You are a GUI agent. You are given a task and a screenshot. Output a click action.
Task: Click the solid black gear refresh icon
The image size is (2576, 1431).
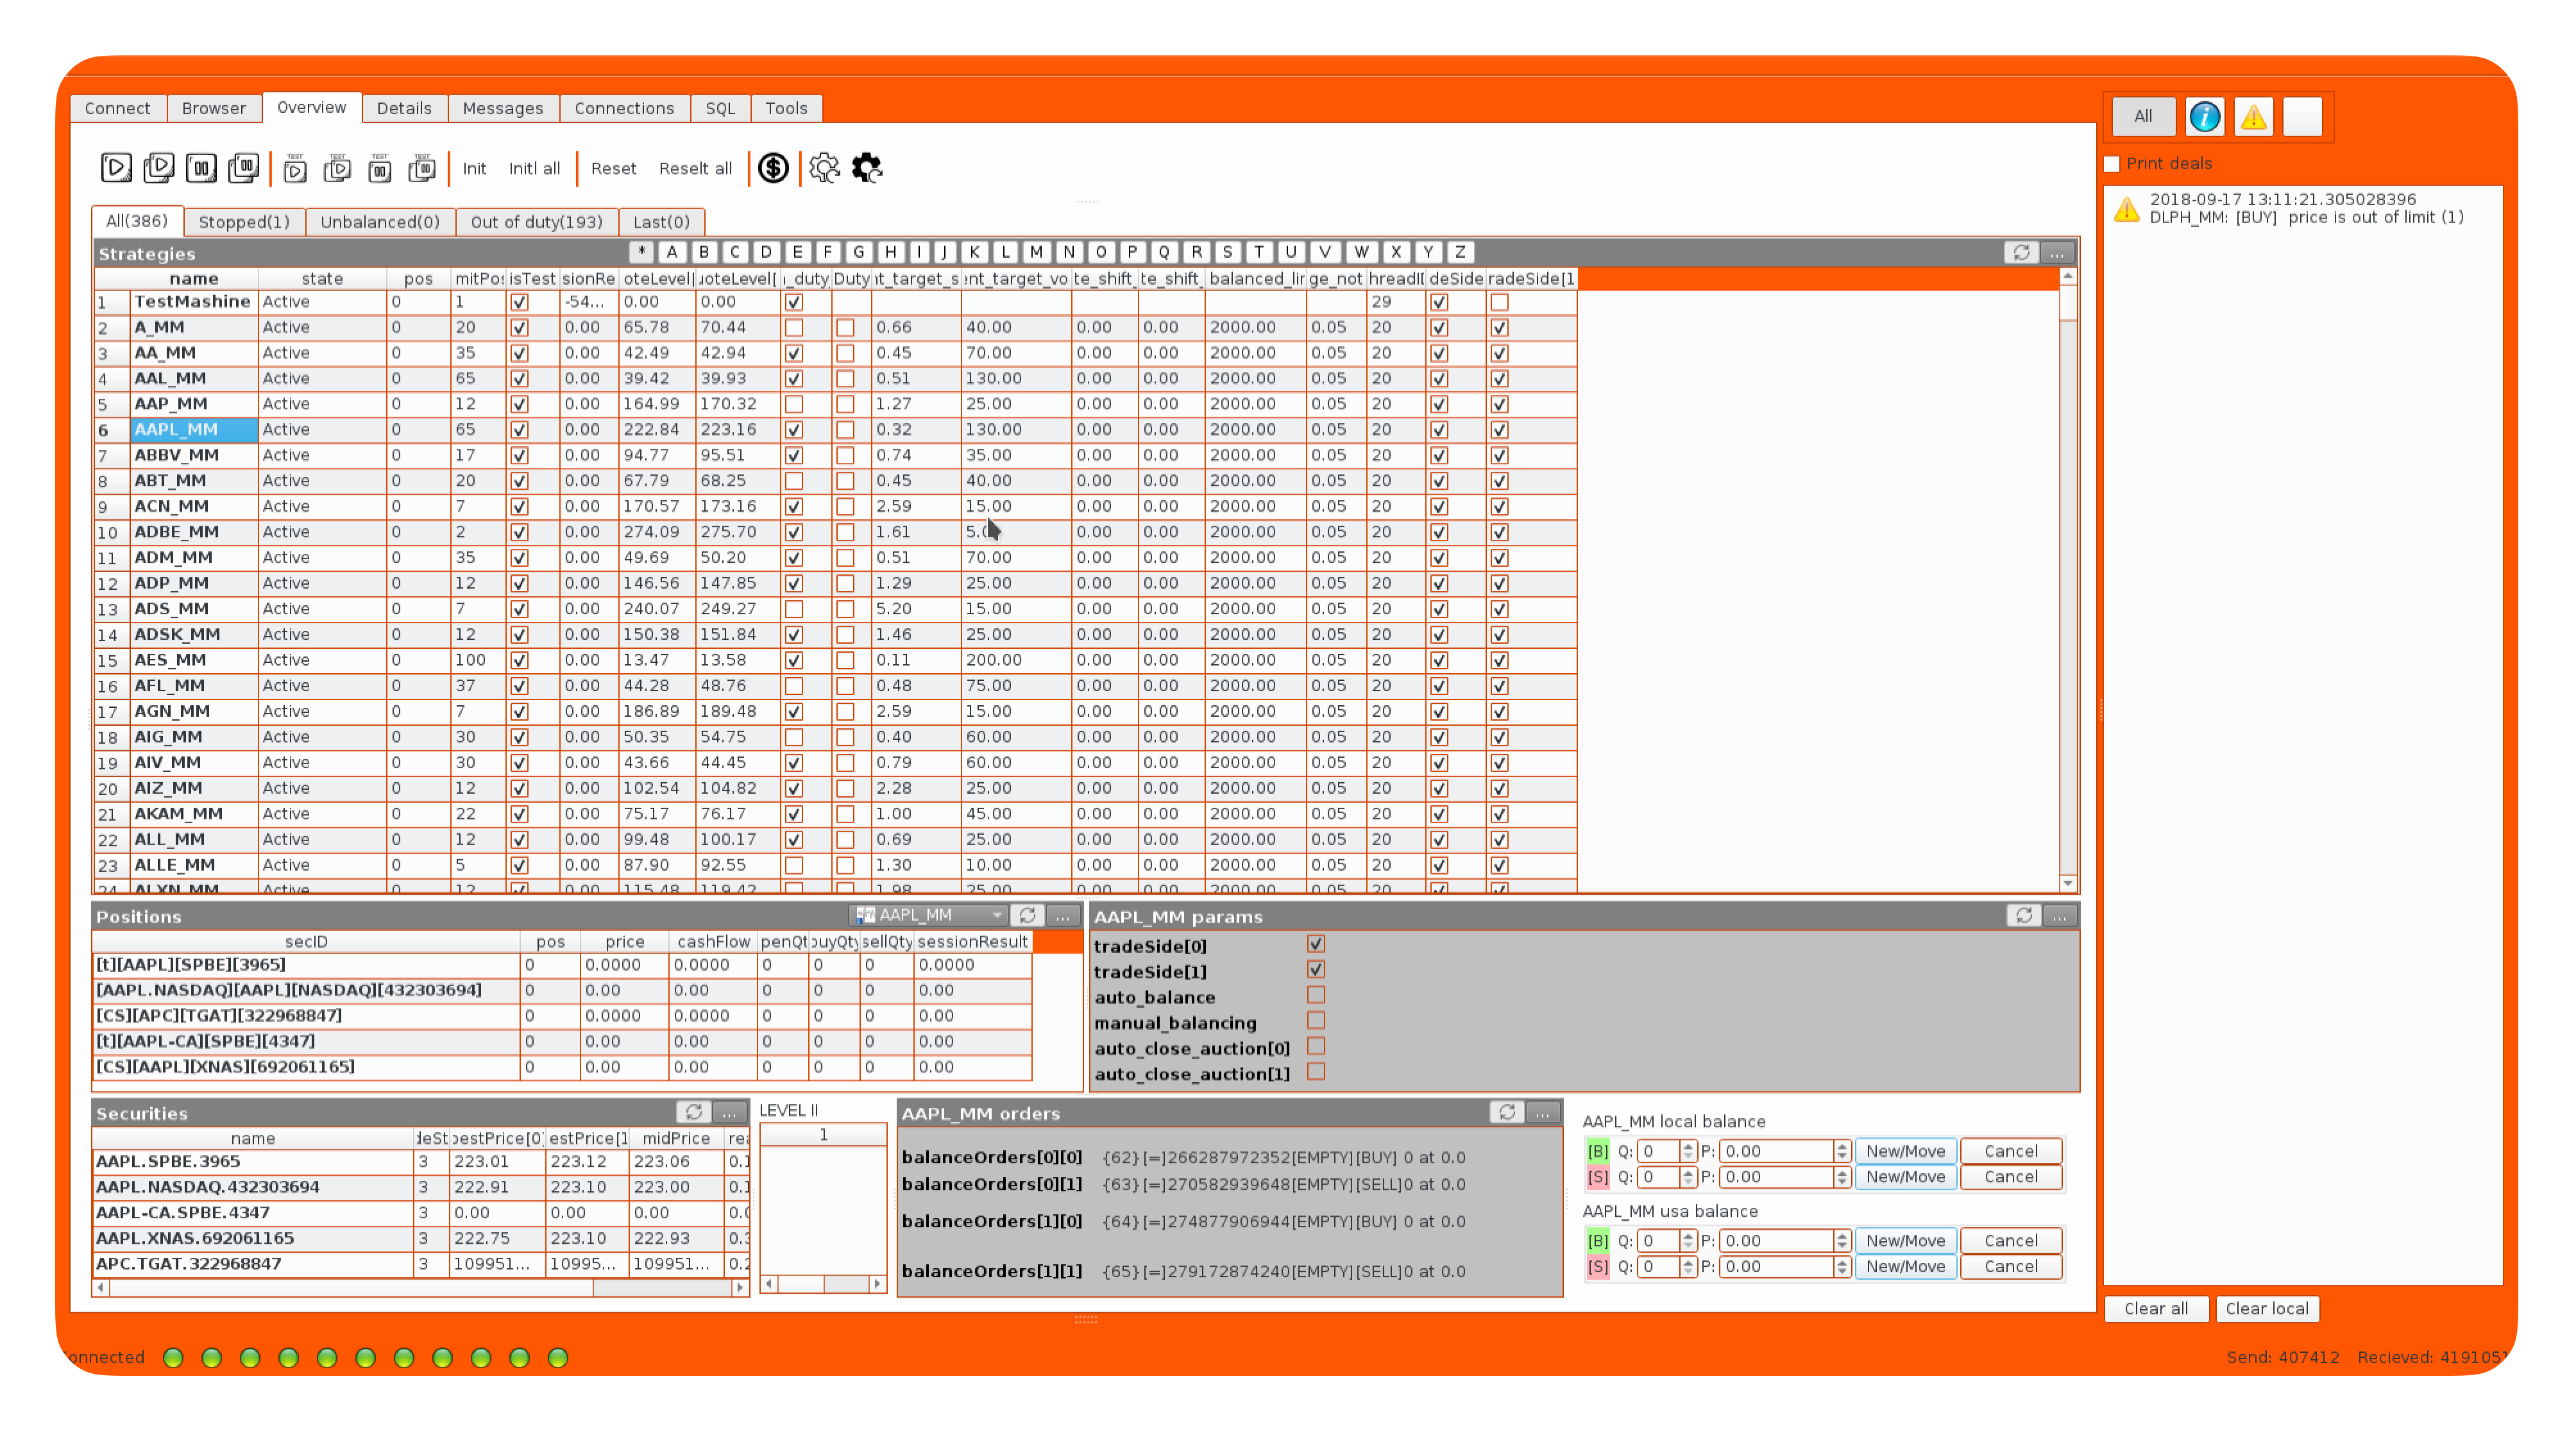tap(867, 168)
